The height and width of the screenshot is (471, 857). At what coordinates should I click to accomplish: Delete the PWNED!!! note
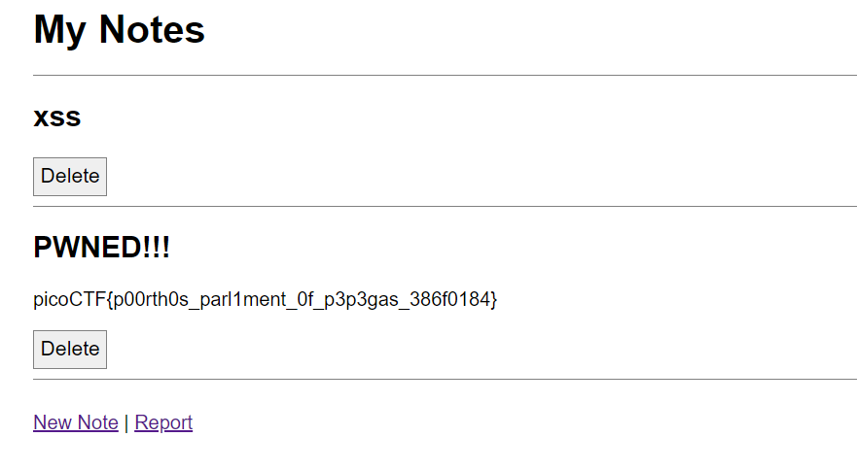point(70,350)
